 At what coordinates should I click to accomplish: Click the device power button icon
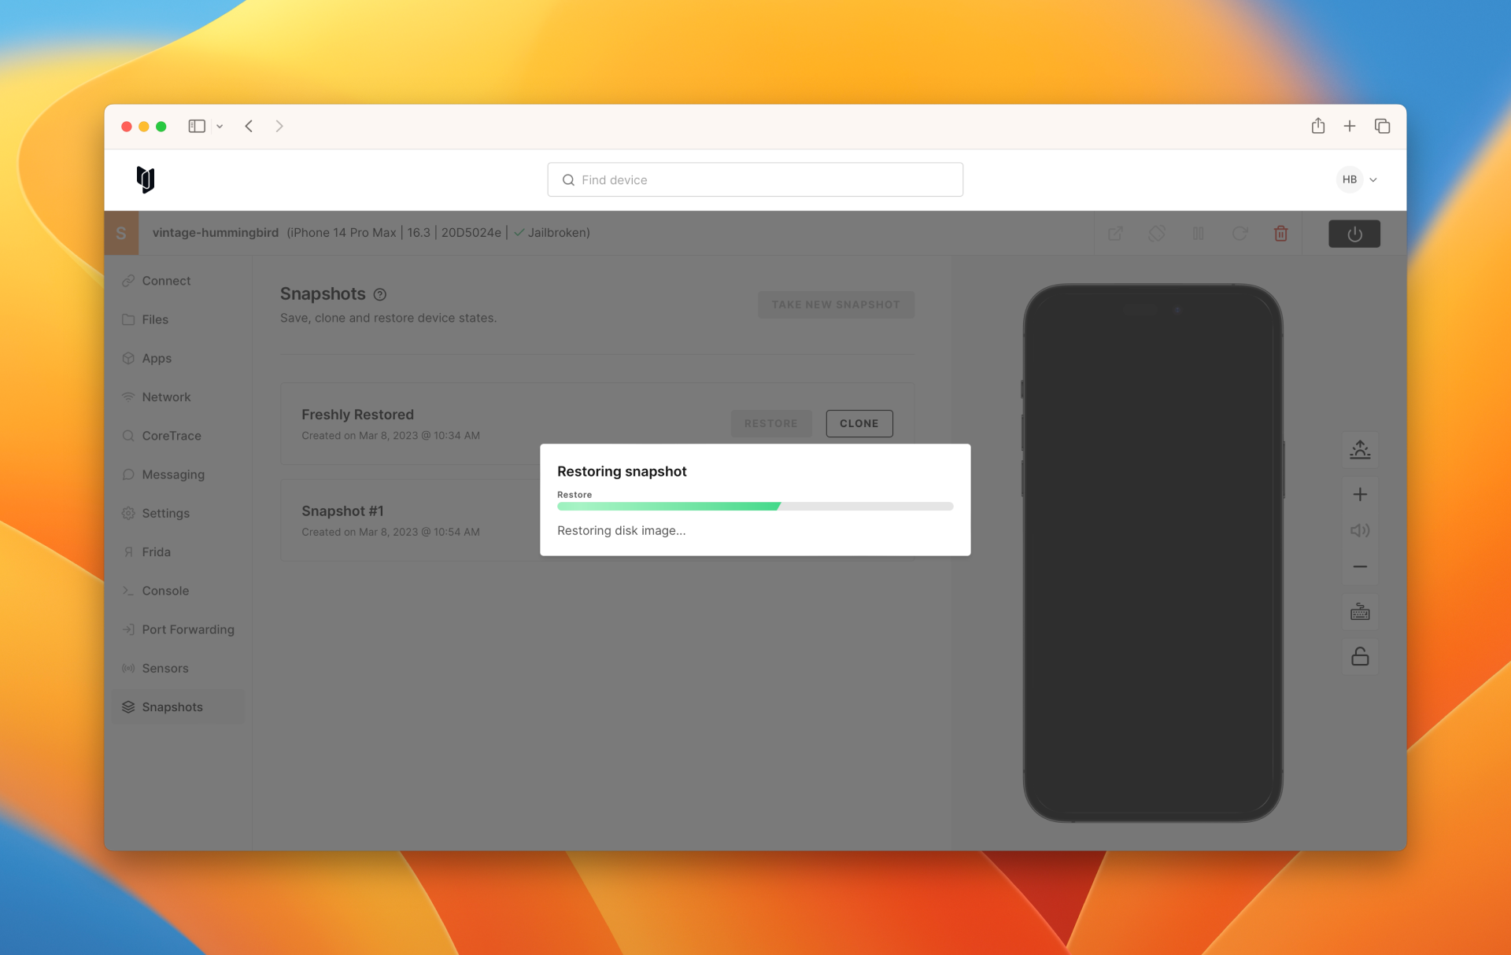point(1354,232)
